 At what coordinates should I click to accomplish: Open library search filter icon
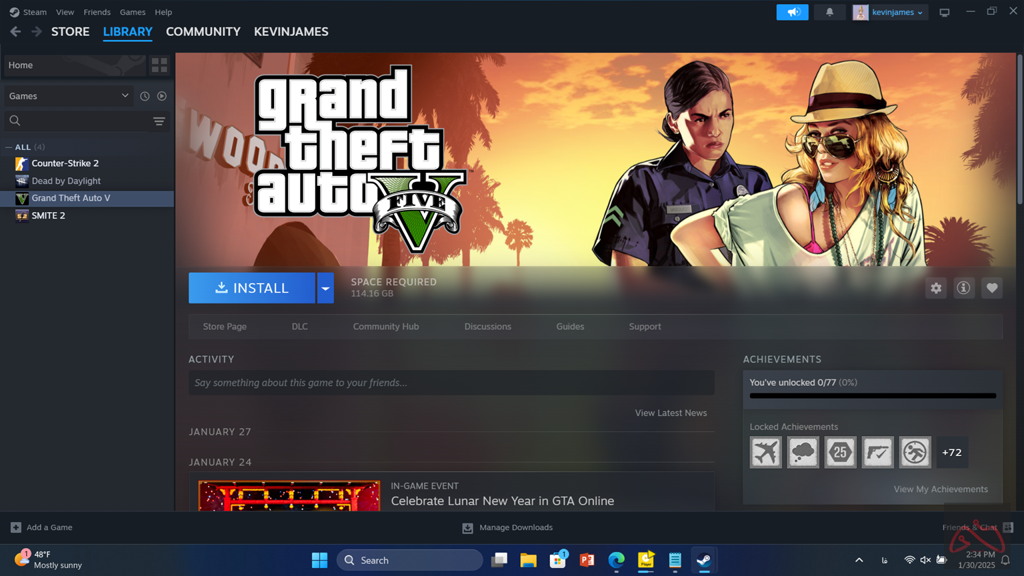pos(159,121)
